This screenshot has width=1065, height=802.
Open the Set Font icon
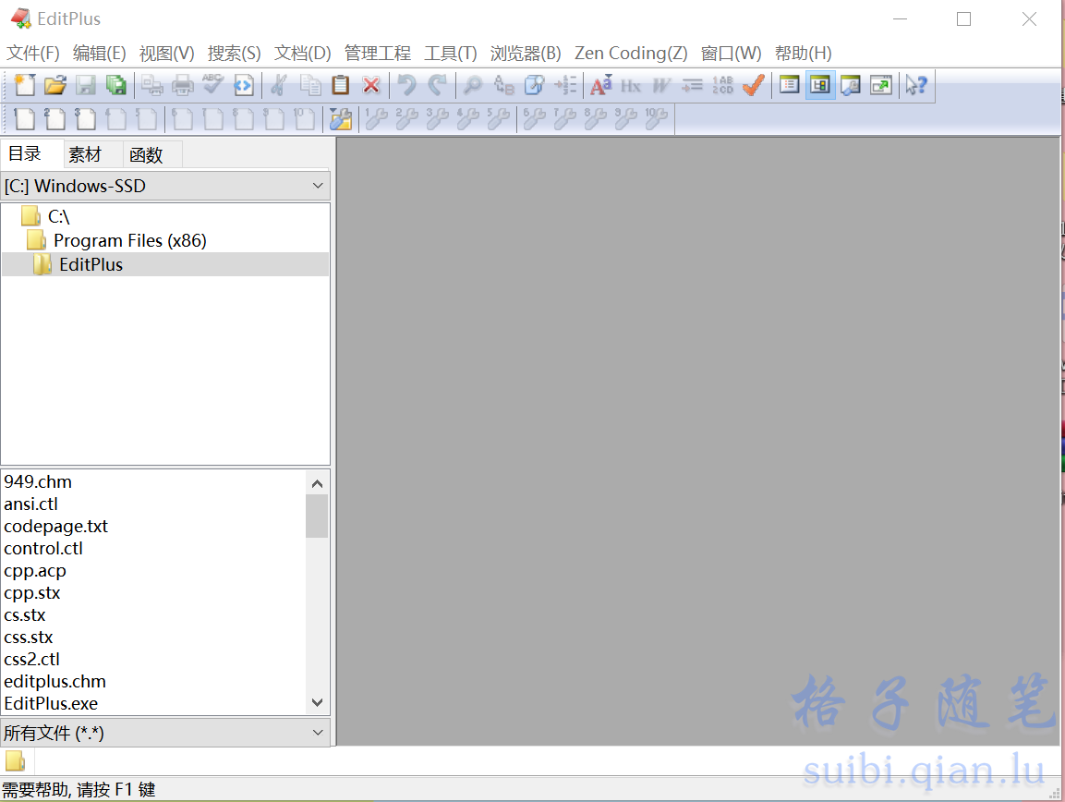pos(601,86)
